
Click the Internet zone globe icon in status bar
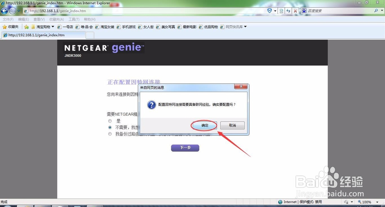(280, 202)
